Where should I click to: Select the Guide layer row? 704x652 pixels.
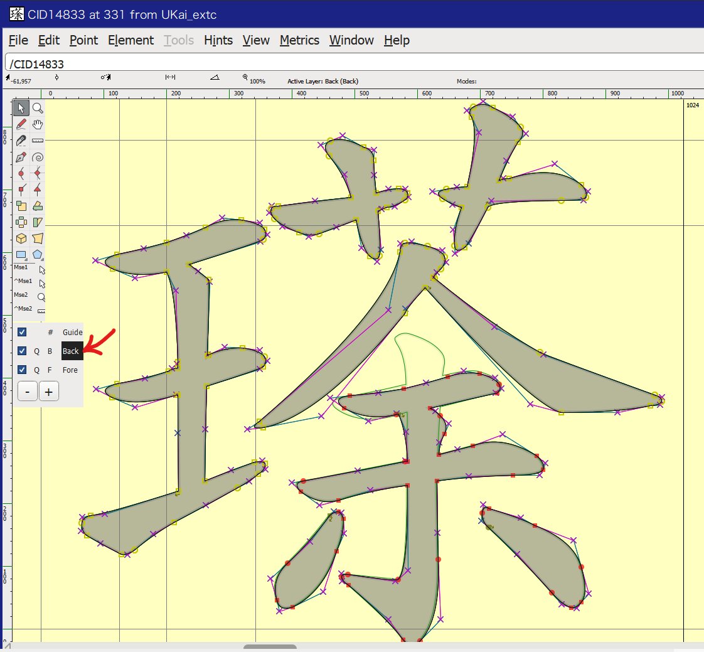click(72, 333)
